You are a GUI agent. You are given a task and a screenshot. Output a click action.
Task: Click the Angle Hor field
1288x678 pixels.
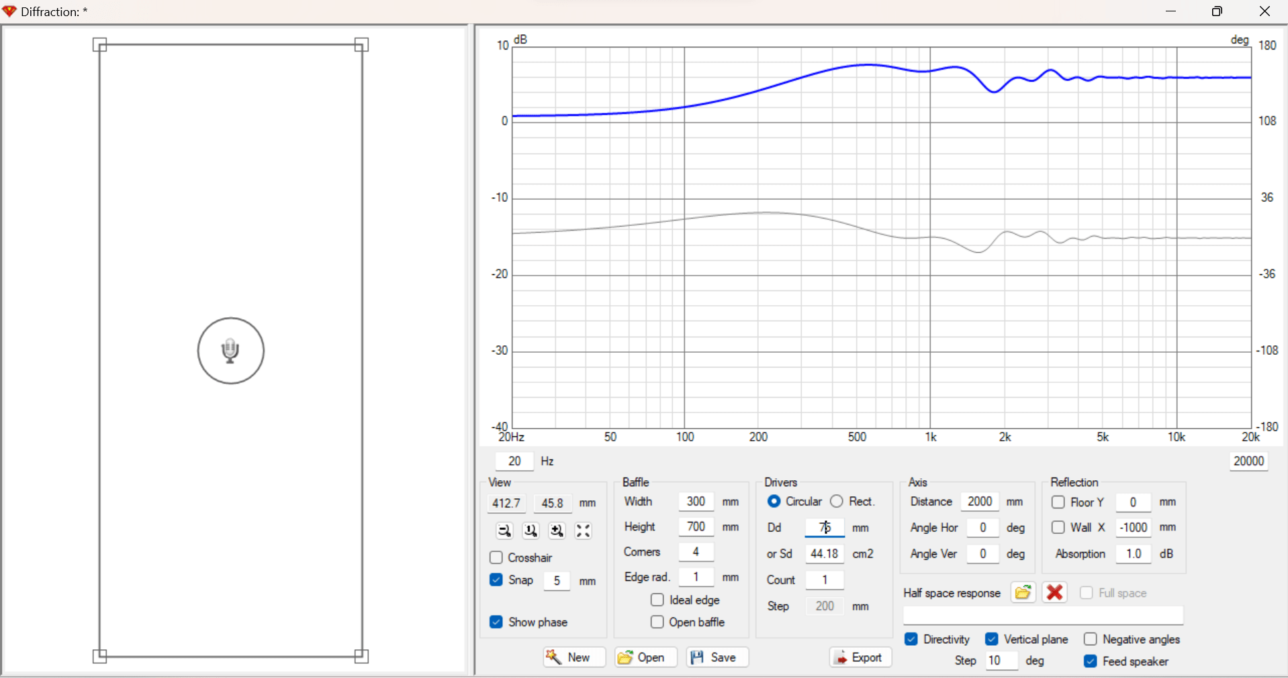pyautogui.click(x=983, y=528)
